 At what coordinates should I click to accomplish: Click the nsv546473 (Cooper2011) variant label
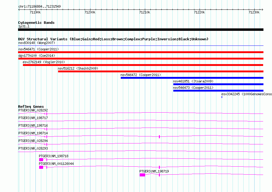193,88
